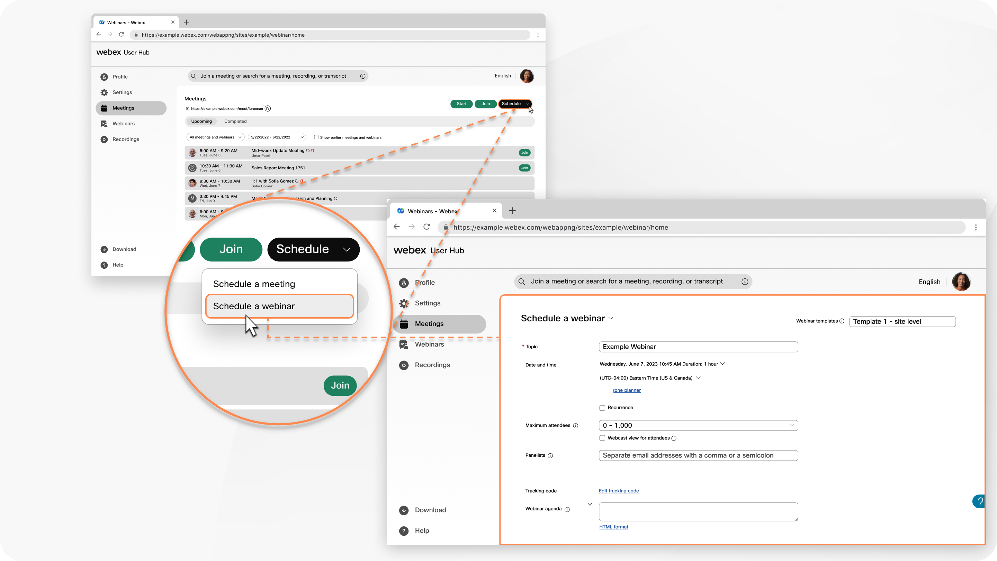This screenshot has width=997, height=561.
Task: Expand the Maximum attendees range dropdown
Action: [x=791, y=425]
